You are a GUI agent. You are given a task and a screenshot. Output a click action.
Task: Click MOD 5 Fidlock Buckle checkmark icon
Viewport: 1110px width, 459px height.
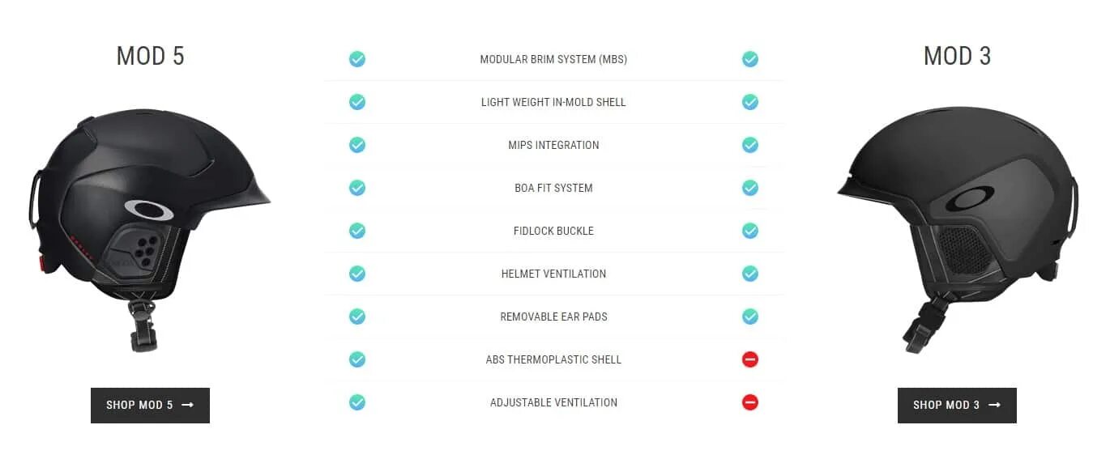(357, 231)
